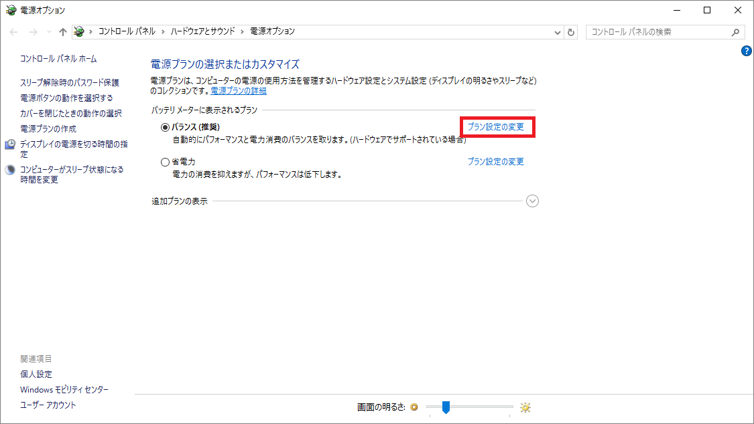The width and height of the screenshot is (754, 424).
Task: Click the refresh button beside address bar
Action: coord(571,32)
